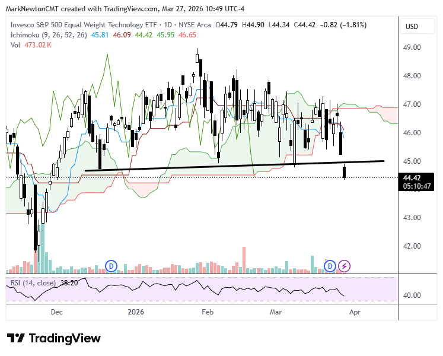This screenshot has height=356, width=443.
Task: Open the USD currency selector
Action: point(412,27)
